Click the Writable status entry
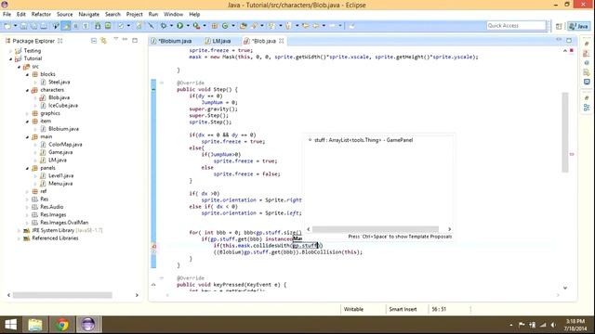The height and width of the screenshot is (334, 595). [353, 309]
